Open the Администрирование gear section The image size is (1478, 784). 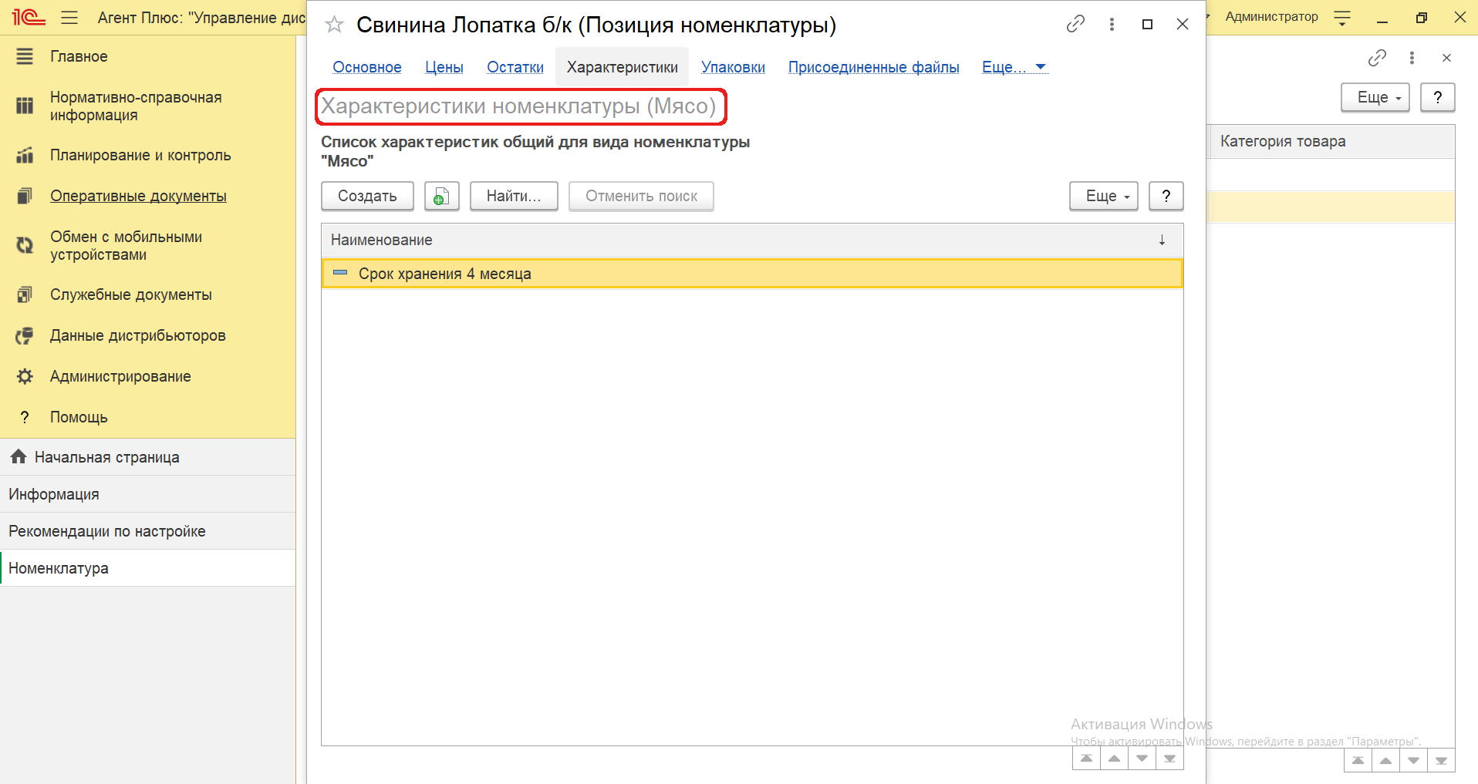point(120,376)
